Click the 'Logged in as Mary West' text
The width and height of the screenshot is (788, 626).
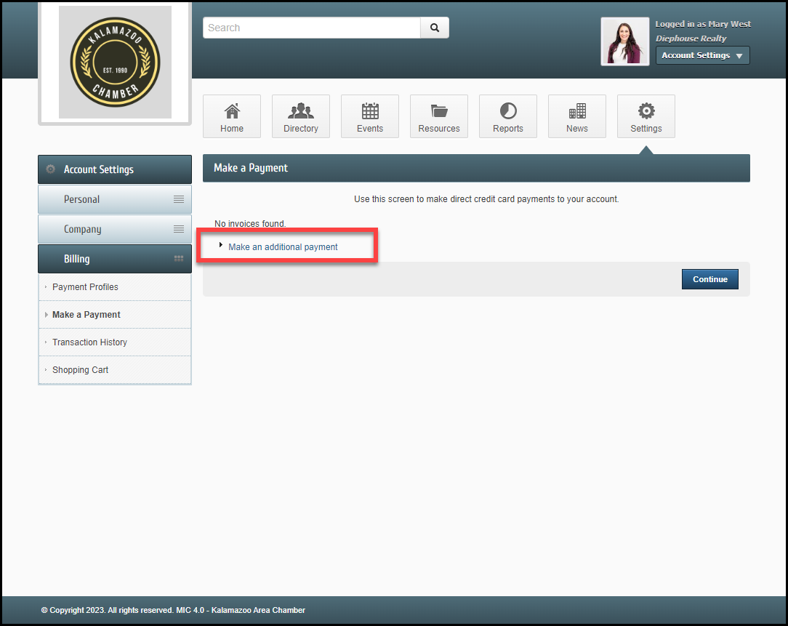tap(702, 24)
